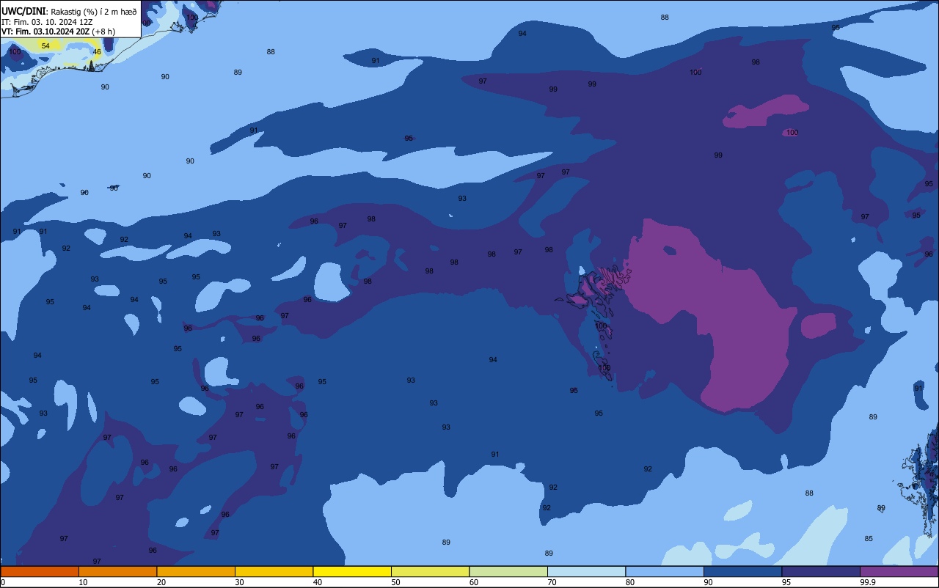The width and height of the screenshot is (939, 588).
Task: Select the orange 10–20 legend color segment
Action: coord(117,571)
